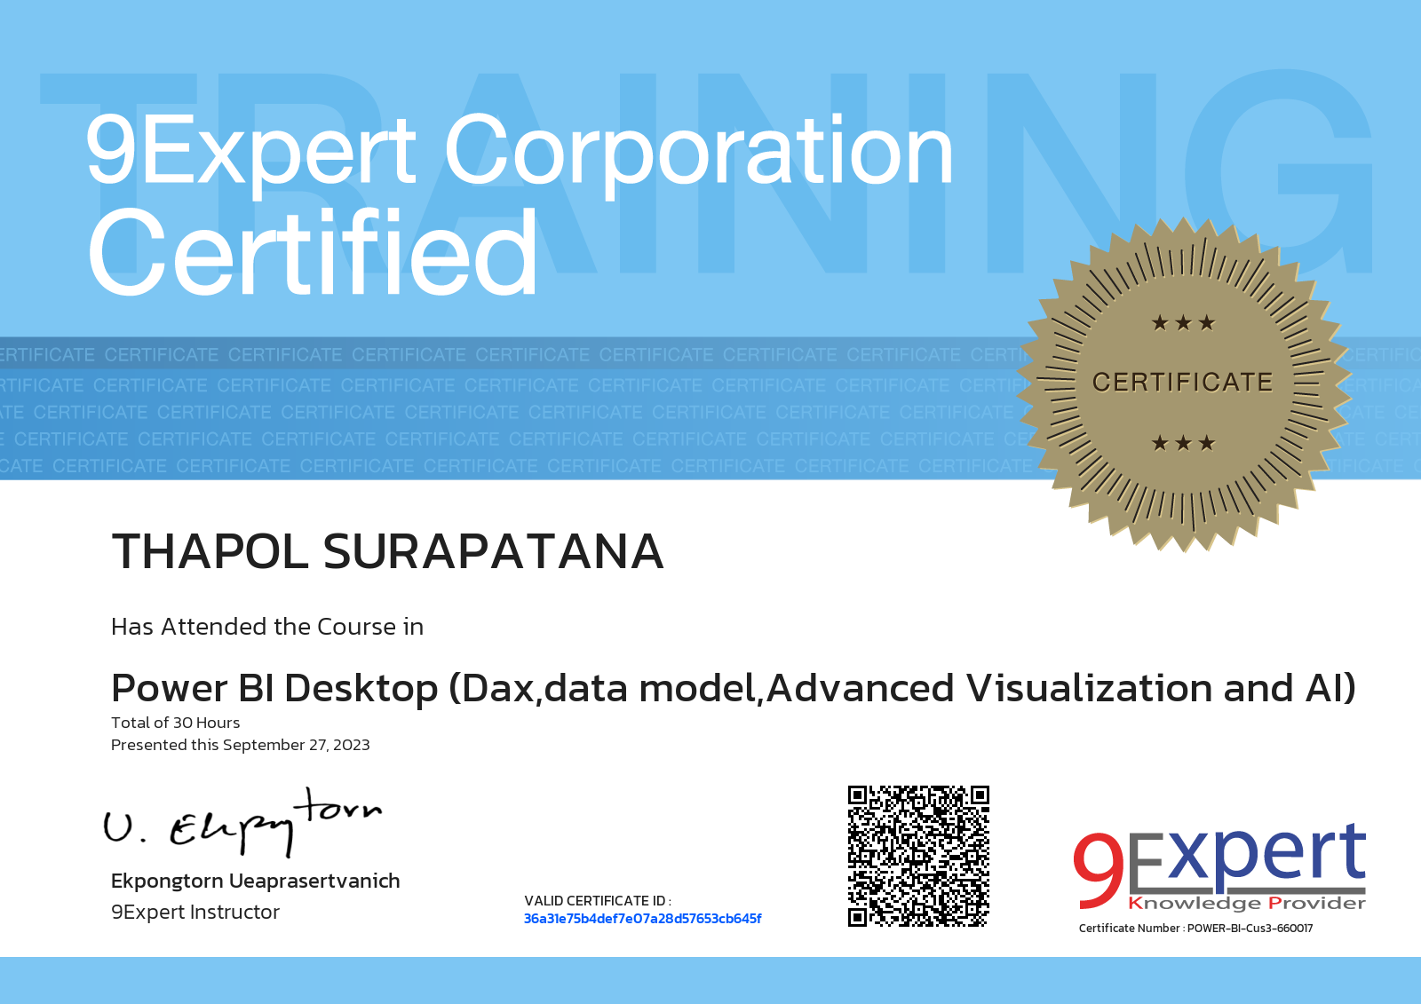Viewport: 1421px width, 1004px height.
Task: Click the 'VALID CERTIFICATE ID :' label
Action: coord(598,901)
